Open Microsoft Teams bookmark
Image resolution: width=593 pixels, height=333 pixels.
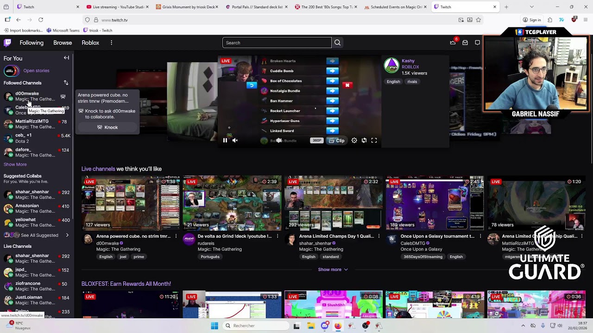pos(63,31)
